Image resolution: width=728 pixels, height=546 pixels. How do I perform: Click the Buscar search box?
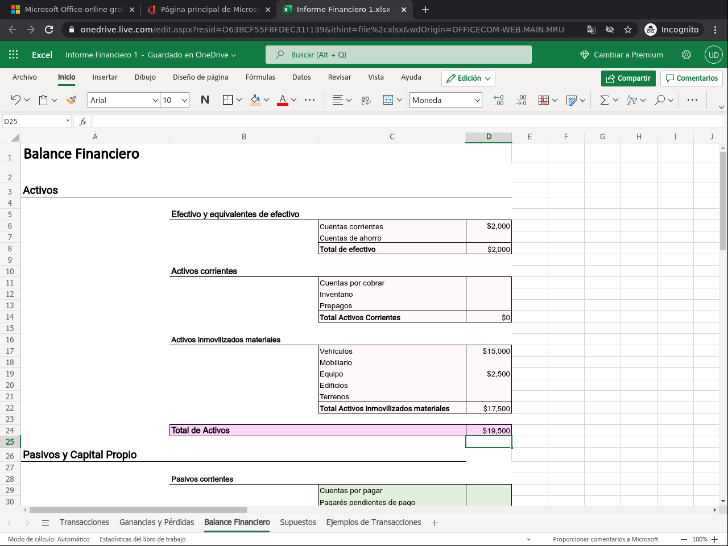[398, 55]
